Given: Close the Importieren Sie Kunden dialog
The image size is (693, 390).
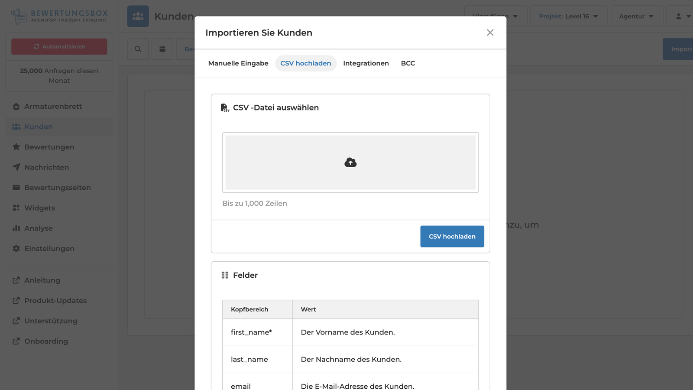Looking at the screenshot, I should (490, 33).
